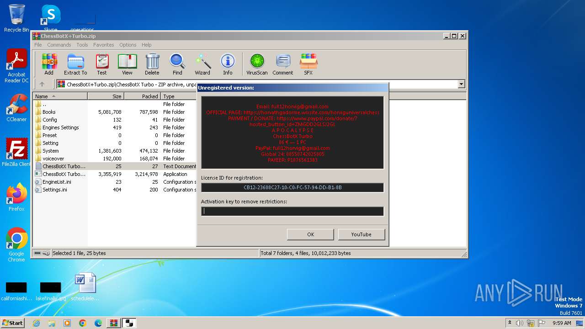Open the Tools menu
The image size is (585, 329).
pyautogui.click(x=82, y=45)
